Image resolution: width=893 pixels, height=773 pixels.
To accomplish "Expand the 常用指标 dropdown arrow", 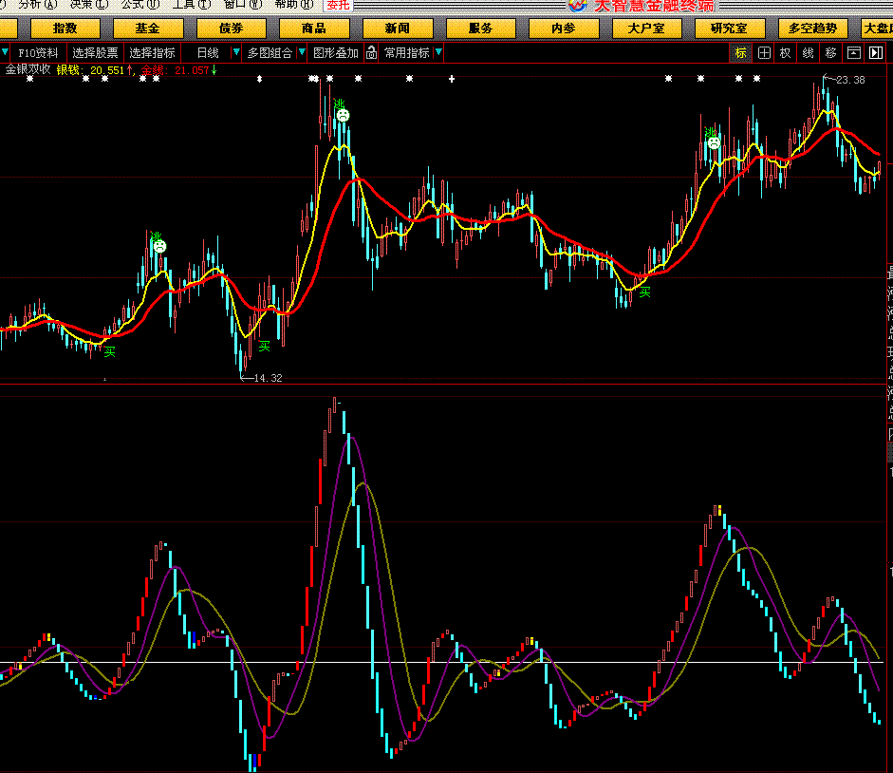I will tap(438, 53).
